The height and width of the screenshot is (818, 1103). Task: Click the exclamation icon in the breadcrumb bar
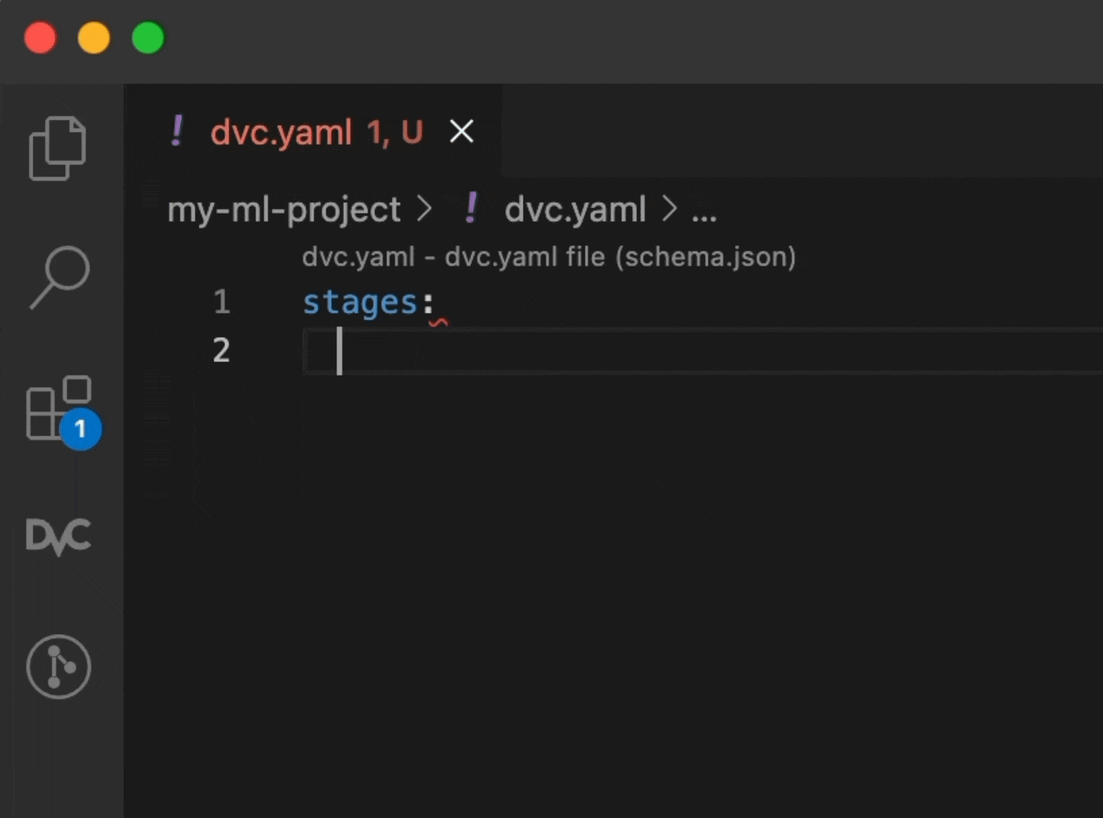pos(470,209)
